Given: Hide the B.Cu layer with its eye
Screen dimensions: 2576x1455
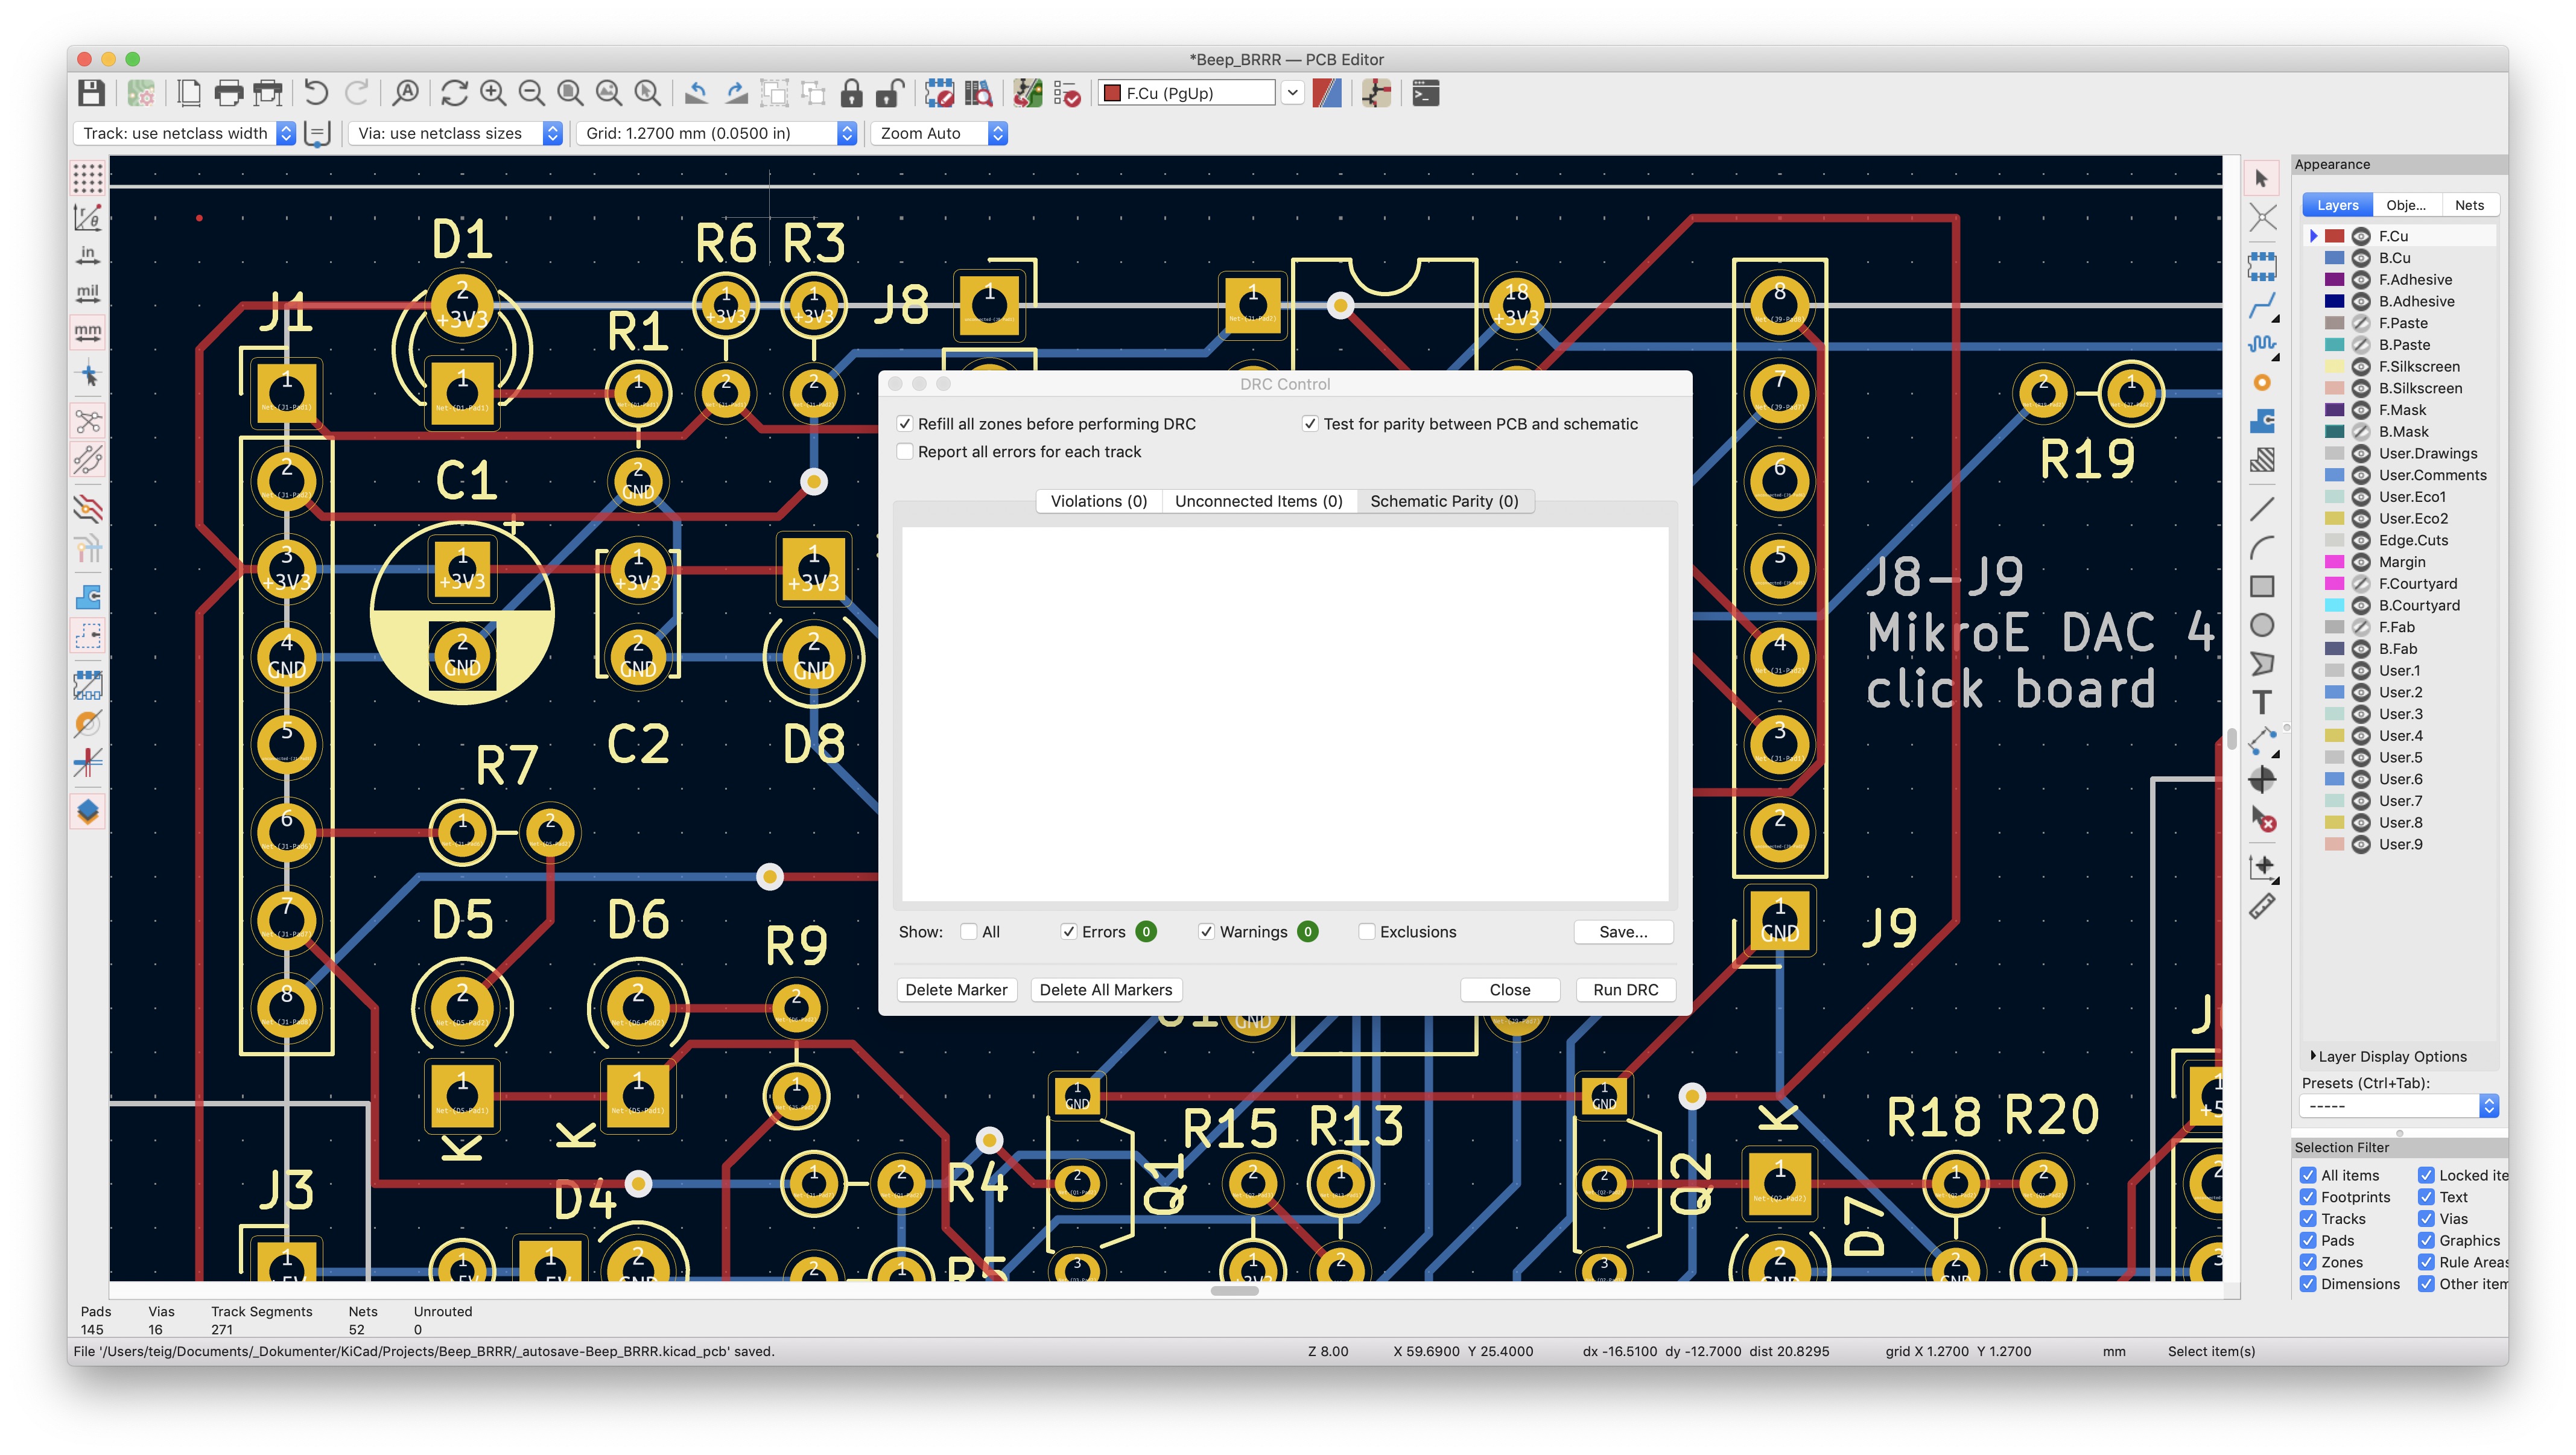Looking at the screenshot, I should (x=2361, y=258).
